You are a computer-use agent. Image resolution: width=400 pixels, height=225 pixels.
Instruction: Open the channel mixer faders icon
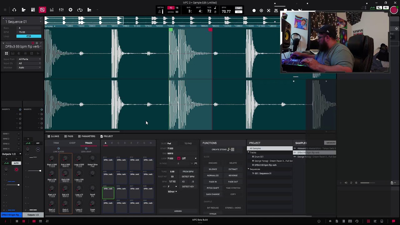61,10
